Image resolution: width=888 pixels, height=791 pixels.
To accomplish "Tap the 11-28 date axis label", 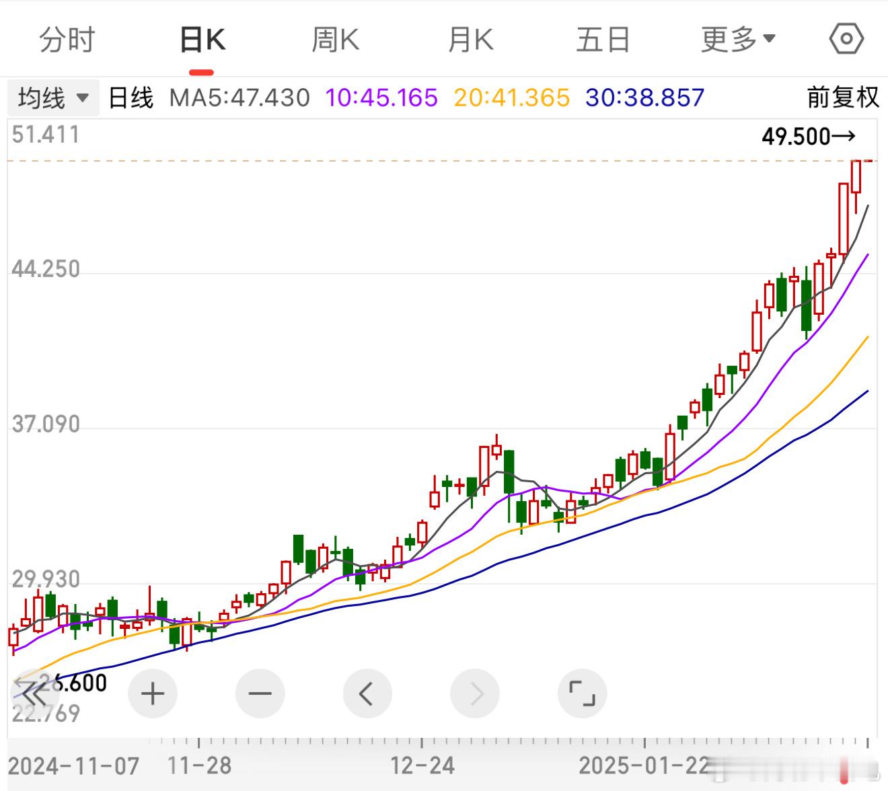I will (x=198, y=765).
